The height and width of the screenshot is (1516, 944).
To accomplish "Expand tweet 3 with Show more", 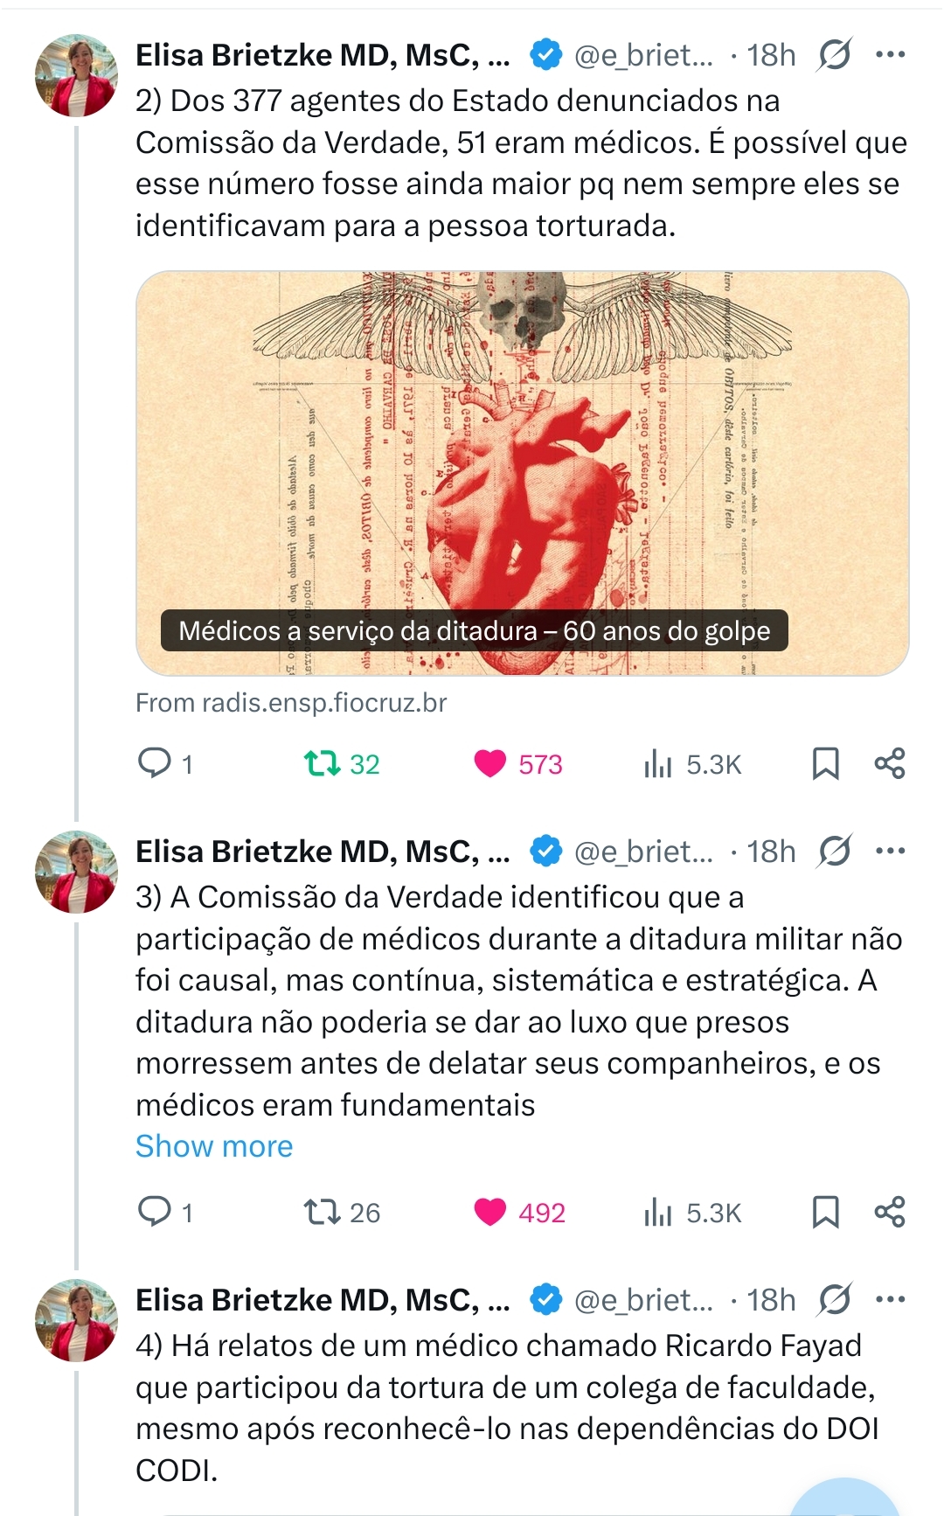I will [214, 1146].
